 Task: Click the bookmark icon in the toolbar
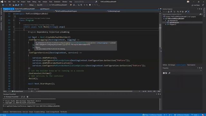tap(90, 5)
